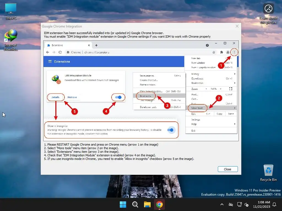Select Extensions in the submenu
Screen dimensions: 282x211
pos(159,96)
